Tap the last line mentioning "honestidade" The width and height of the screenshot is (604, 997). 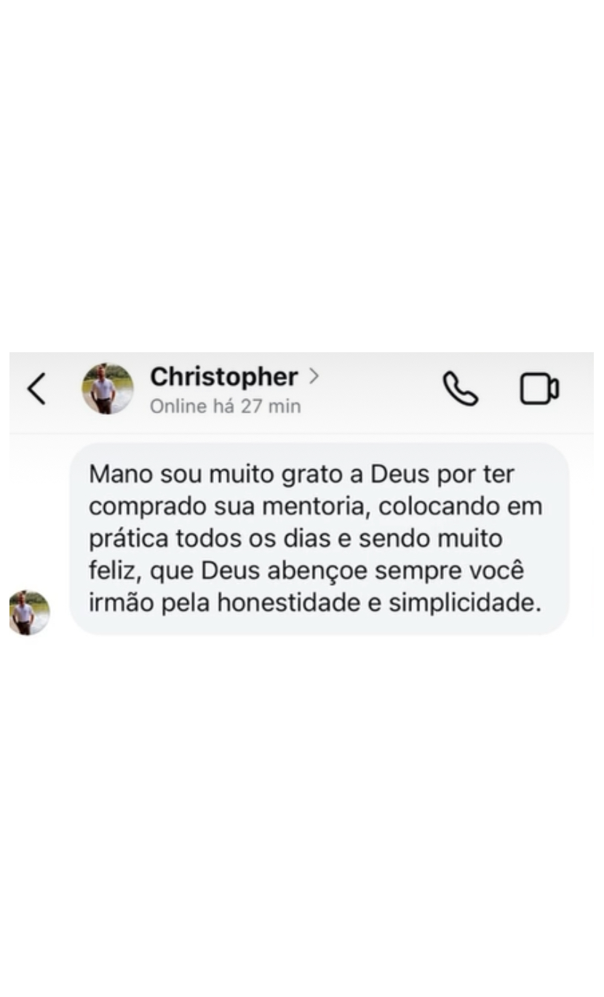point(315,603)
